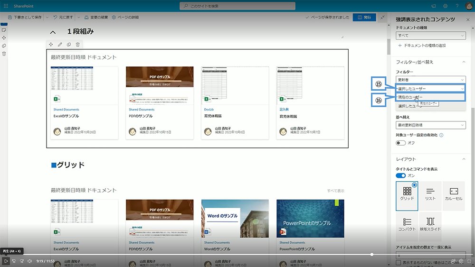The width and height of the screenshot is (475, 267).
Task: Click the megaphone icon in the top bar
Action: point(434,6)
